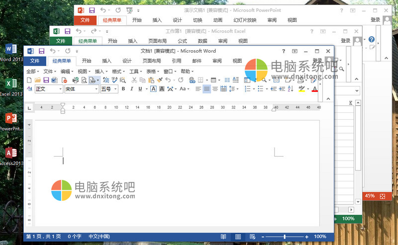The height and width of the screenshot is (245, 398).
Task: Click 登录 in the PowerPoint window
Action: 375,20
